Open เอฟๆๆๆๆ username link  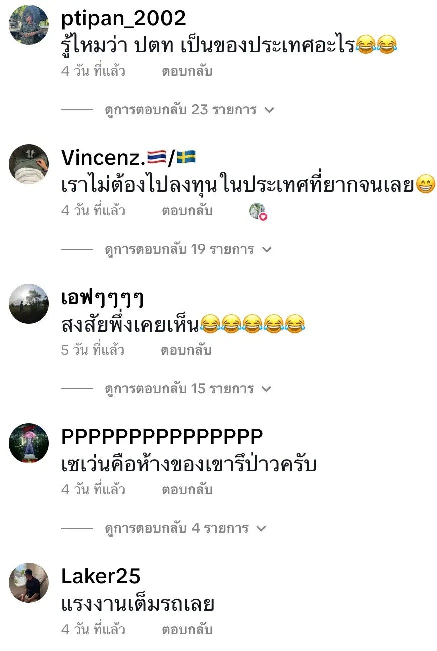pos(103,299)
